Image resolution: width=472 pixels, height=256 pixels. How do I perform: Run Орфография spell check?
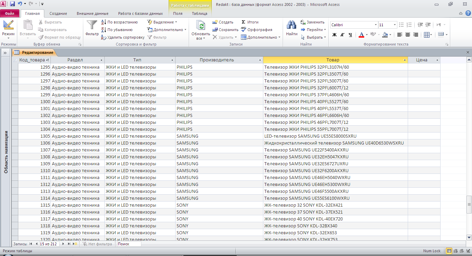[257, 30]
